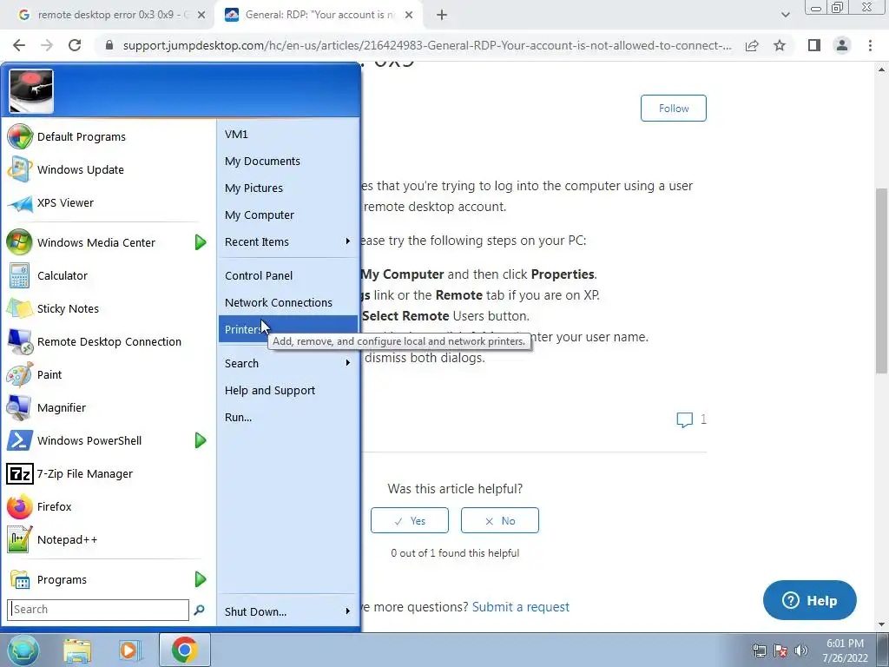889x667 pixels.
Task: Open VM1 user folder
Action: 288,135
